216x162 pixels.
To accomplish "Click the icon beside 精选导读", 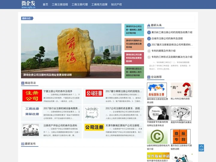I will click(x=23, y=83).
